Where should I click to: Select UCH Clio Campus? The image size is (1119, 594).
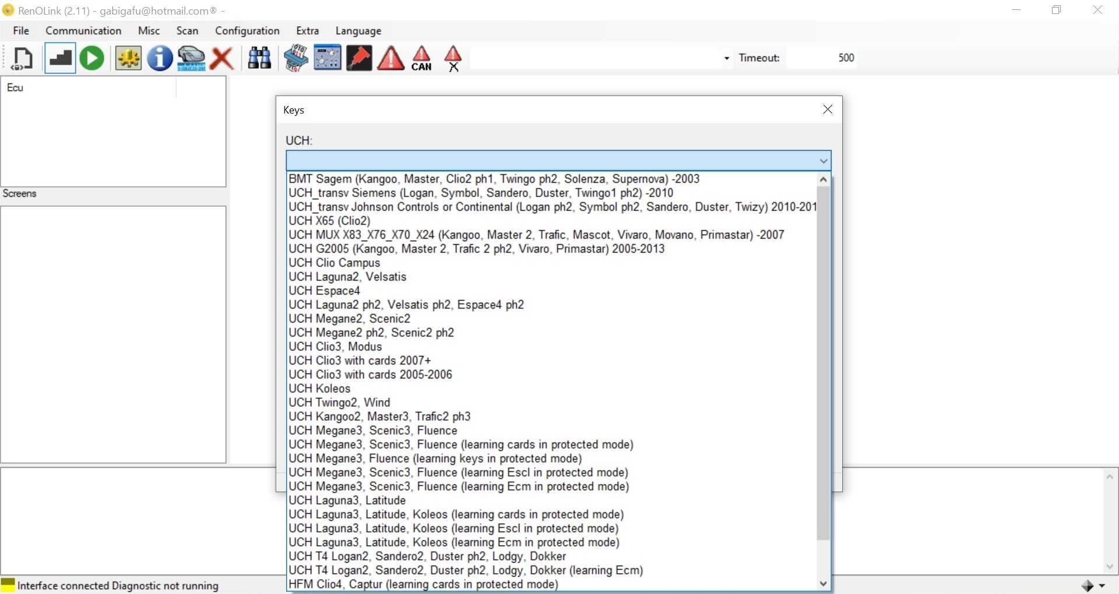click(552, 263)
